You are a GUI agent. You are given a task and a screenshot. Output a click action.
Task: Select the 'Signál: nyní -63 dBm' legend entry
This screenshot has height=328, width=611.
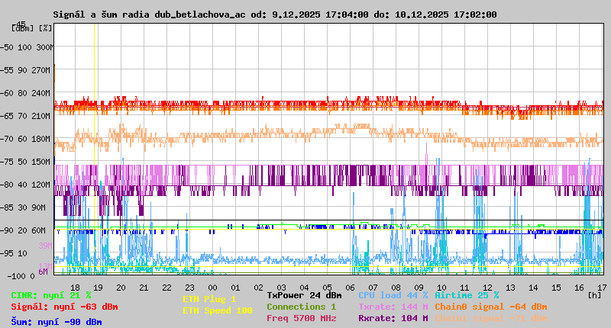coord(64,307)
